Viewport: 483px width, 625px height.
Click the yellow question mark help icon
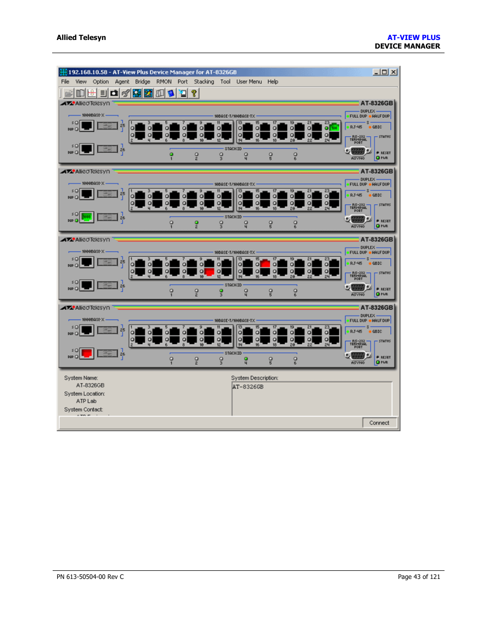[194, 93]
